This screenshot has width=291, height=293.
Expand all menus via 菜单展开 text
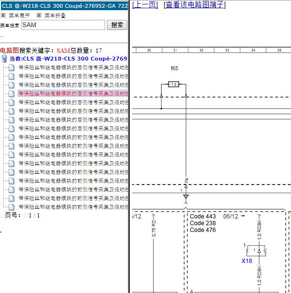pos(19,15)
